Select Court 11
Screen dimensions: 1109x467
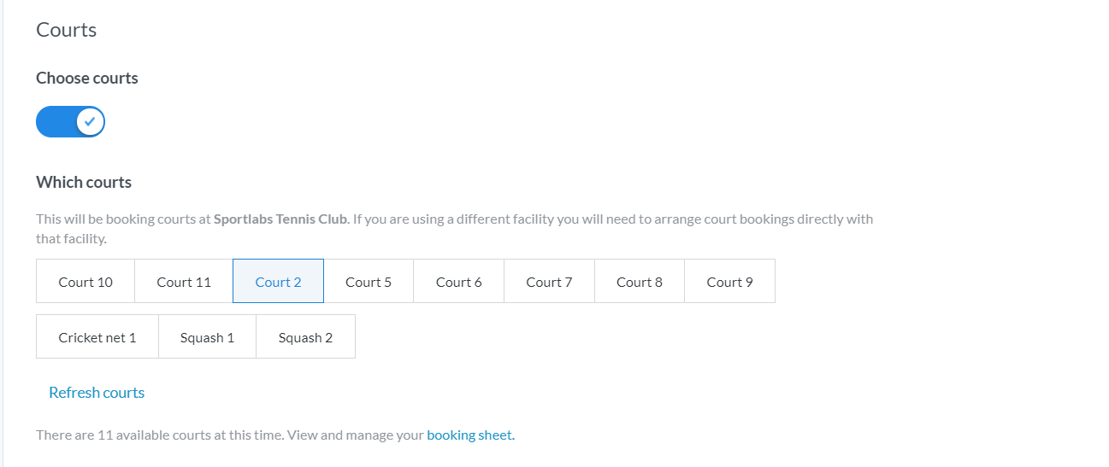coord(184,282)
